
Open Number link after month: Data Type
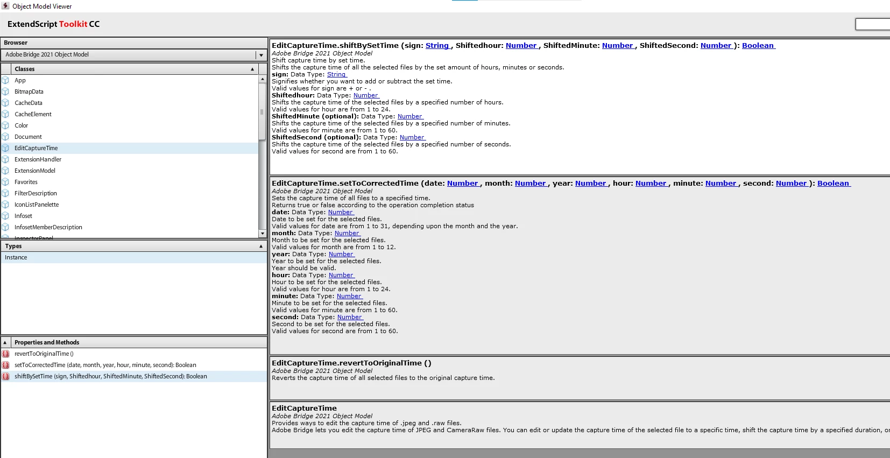click(347, 233)
